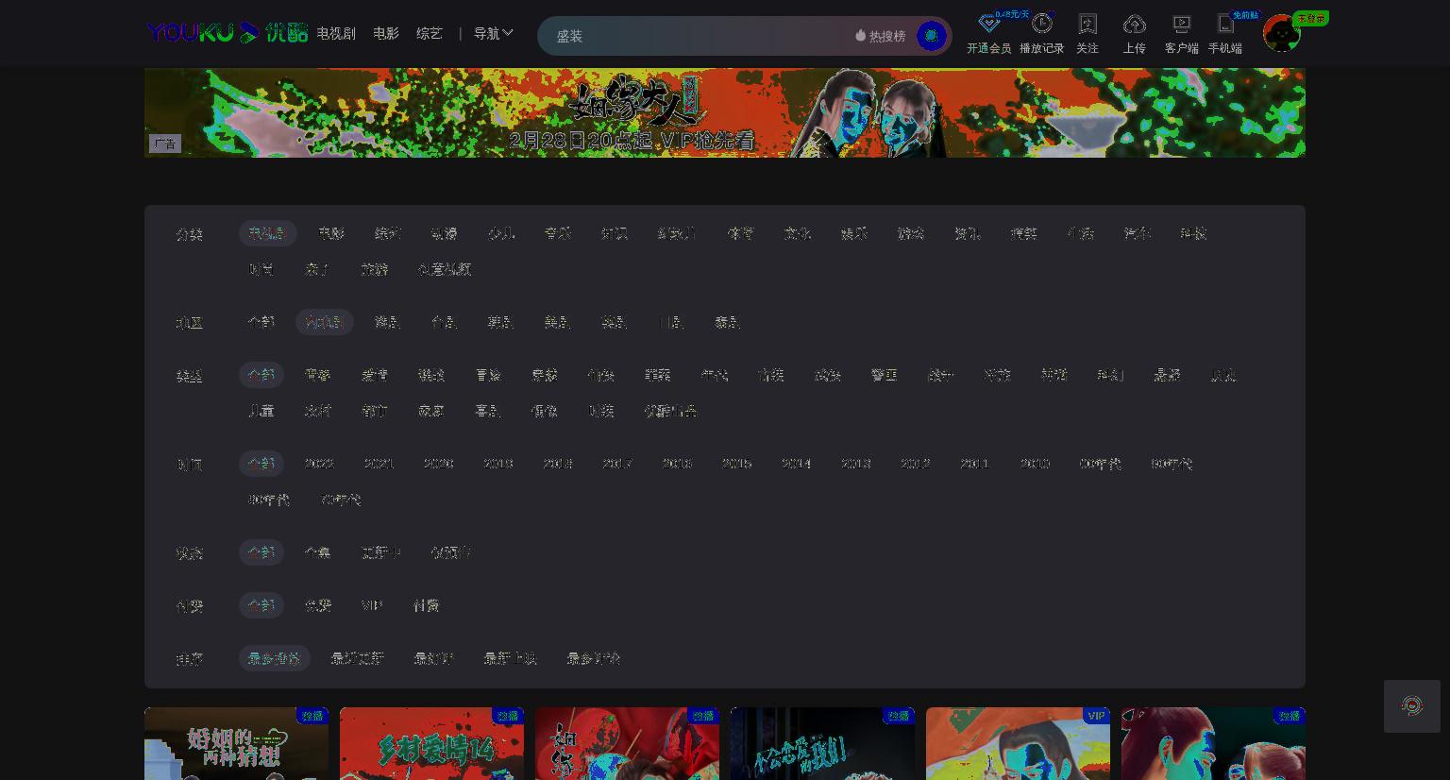Click the 上传 cloud upload icon

tap(1134, 24)
